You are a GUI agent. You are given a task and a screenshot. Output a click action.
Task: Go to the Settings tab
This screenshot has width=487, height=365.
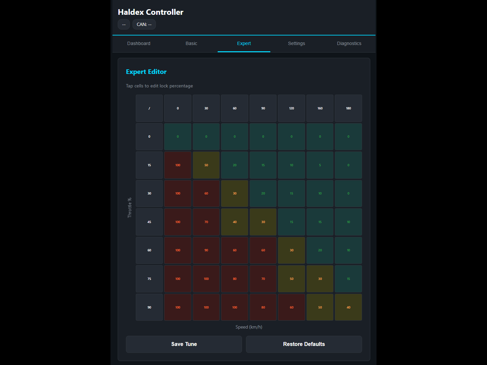tap(297, 43)
